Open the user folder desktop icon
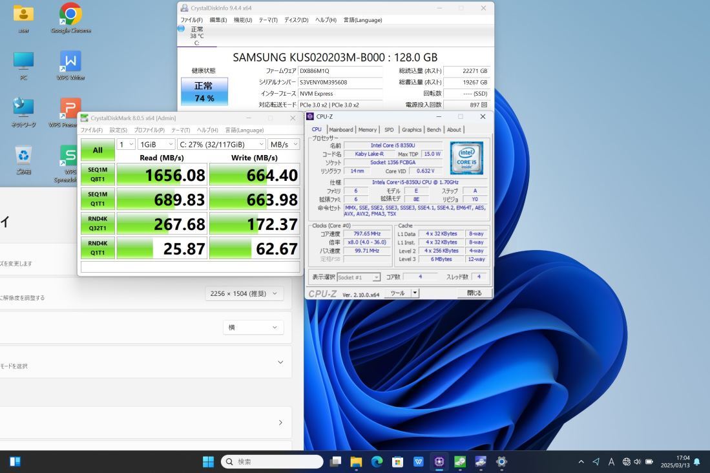 click(x=23, y=18)
